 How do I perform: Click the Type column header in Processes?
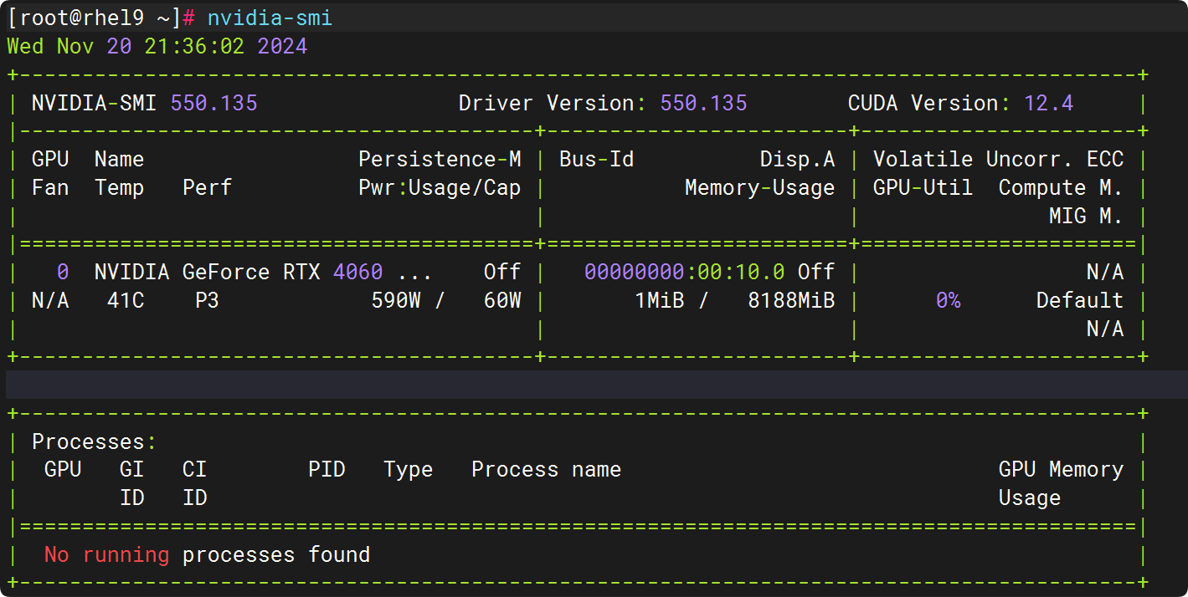pos(409,469)
